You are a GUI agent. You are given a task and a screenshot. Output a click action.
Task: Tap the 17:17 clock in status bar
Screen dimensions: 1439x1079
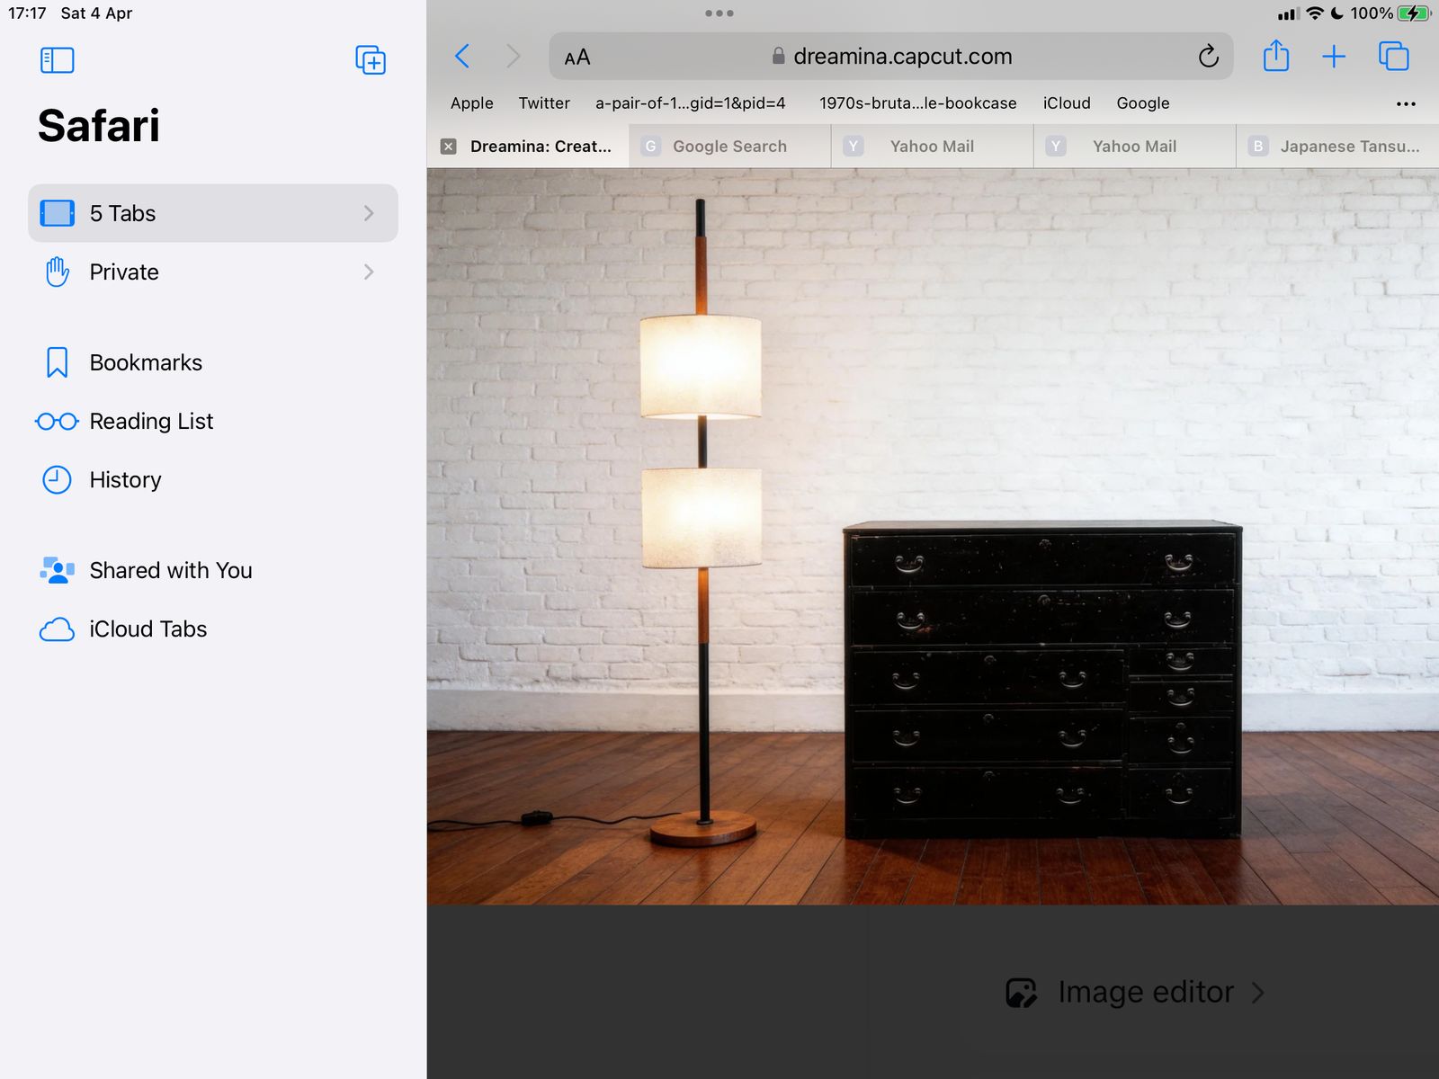[27, 13]
